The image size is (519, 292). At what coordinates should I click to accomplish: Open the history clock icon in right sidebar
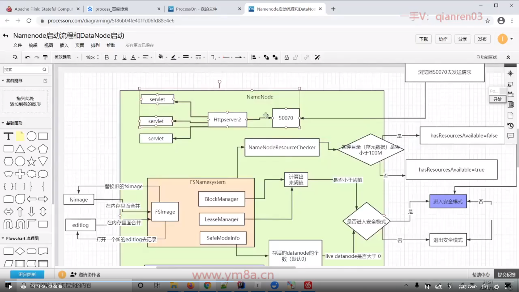click(510, 126)
